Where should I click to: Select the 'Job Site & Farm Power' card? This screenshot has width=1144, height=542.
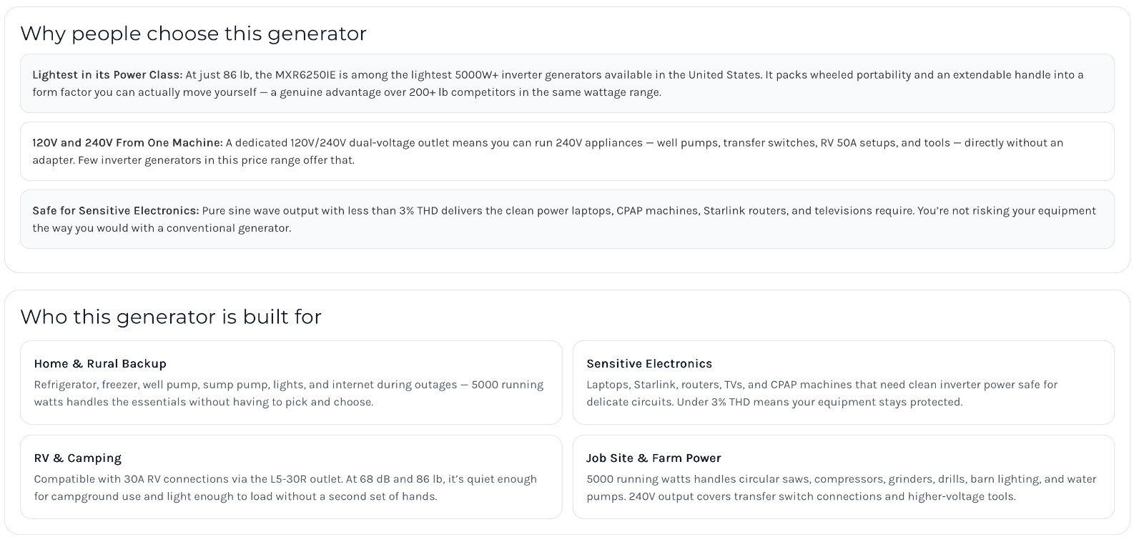pos(844,477)
